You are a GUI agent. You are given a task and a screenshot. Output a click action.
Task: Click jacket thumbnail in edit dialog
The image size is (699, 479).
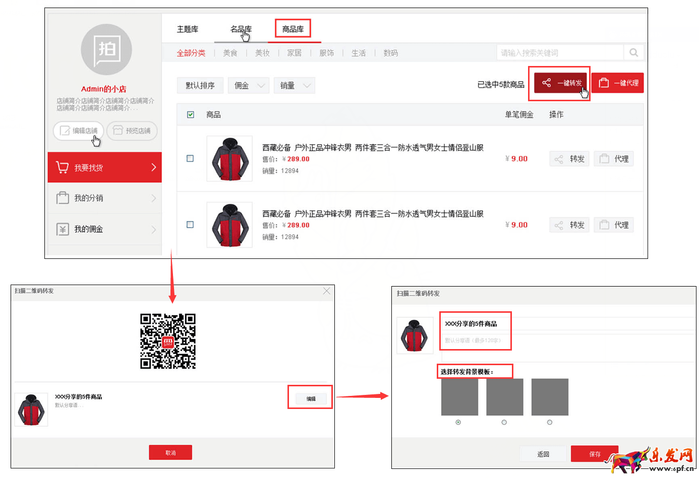(x=415, y=335)
